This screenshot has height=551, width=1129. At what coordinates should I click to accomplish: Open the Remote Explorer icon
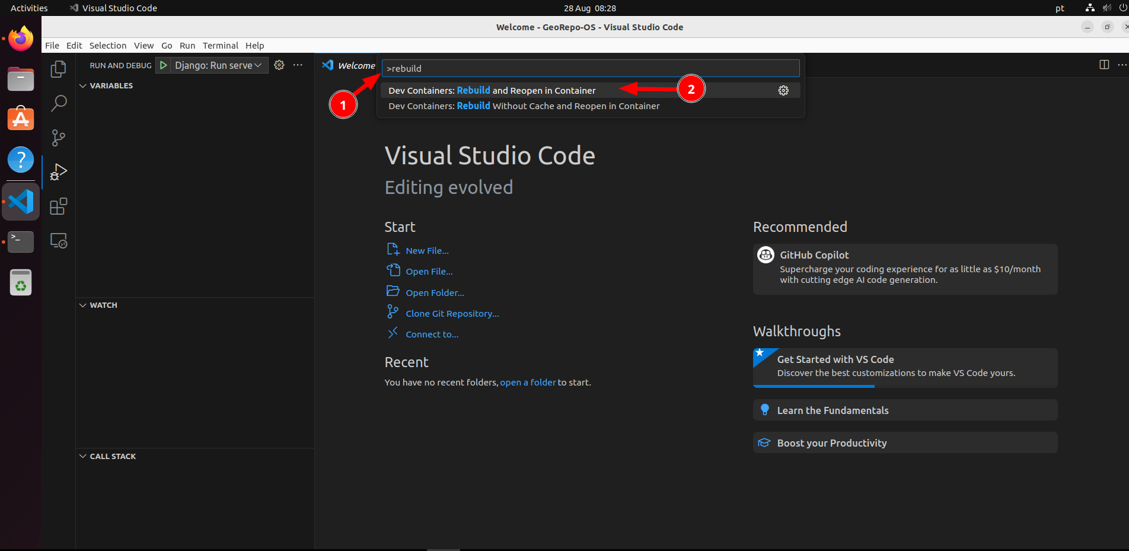pos(58,240)
